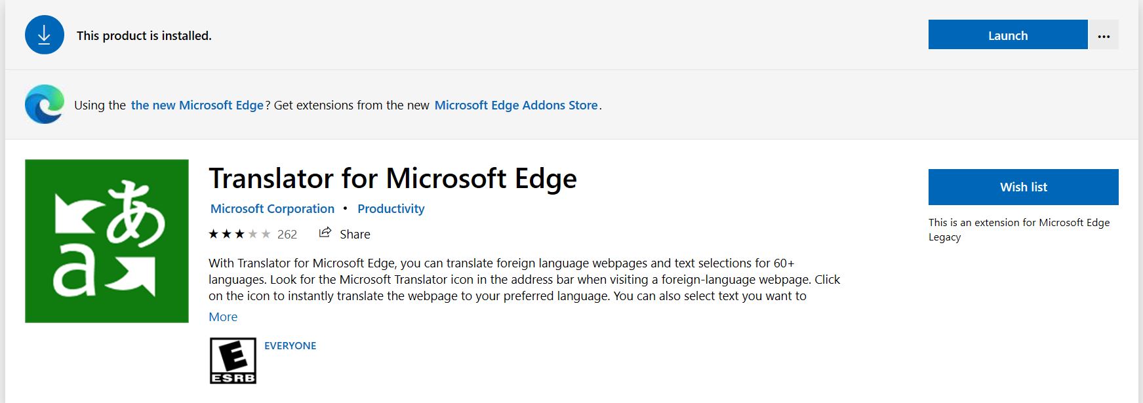
Task: Click the Edge Legacy extension note
Action: pyautogui.click(x=1018, y=229)
